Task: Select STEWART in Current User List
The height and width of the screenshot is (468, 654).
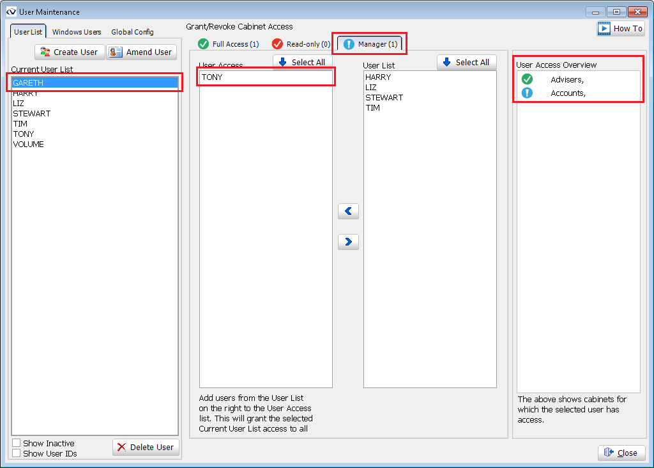Action: (x=95, y=114)
